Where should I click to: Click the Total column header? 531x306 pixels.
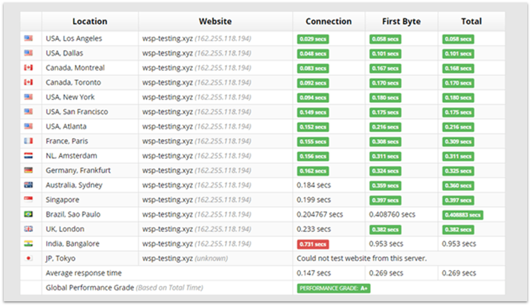point(471,21)
